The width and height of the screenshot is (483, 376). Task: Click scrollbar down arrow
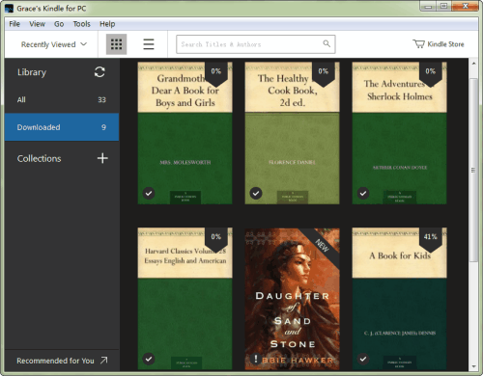tap(473, 366)
